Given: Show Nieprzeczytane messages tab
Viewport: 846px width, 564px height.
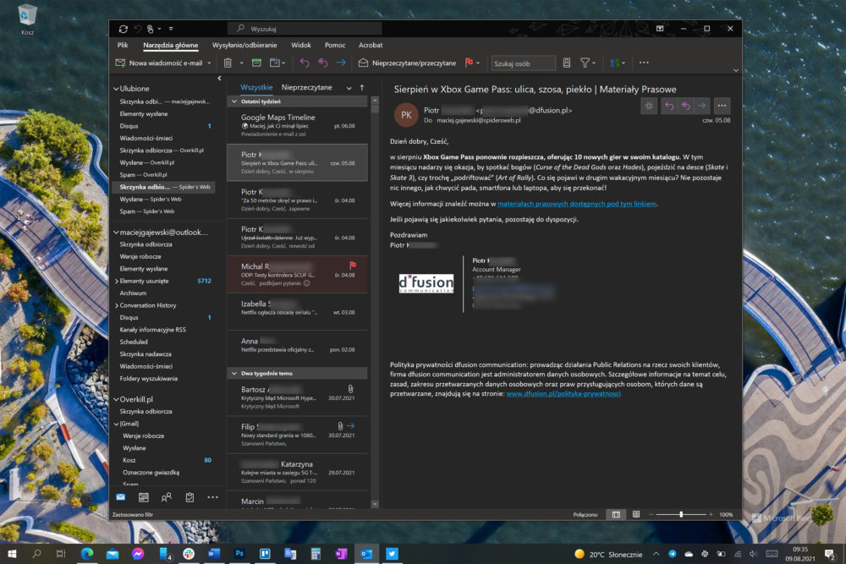Looking at the screenshot, I should [x=306, y=87].
